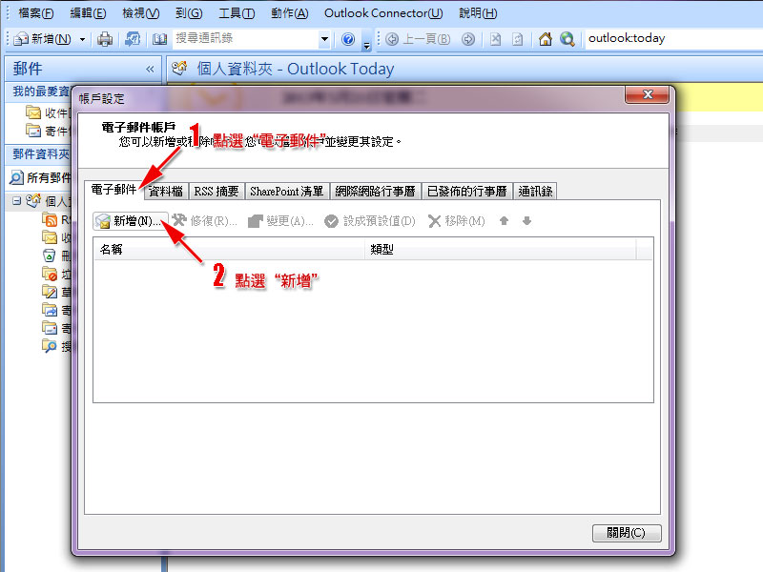Click the Send/Receive icon in the toolbar
The image size is (763, 572).
pos(133,39)
